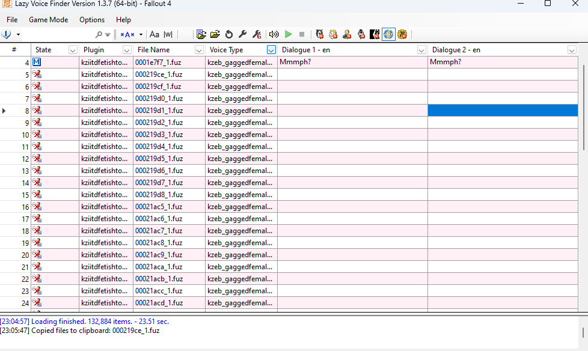Viewport: 588px width, 351px height.
Task: Select the blonde Vault Boy game icon
Action: [x=333, y=34]
